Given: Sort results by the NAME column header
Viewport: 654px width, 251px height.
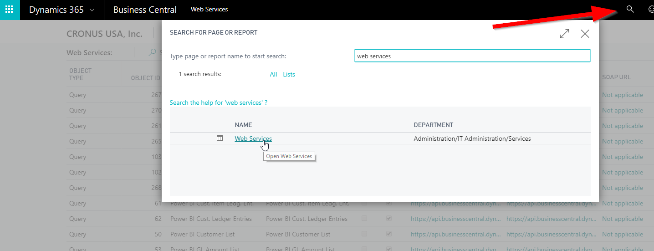Looking at the screenshot, I should [243, 125].
